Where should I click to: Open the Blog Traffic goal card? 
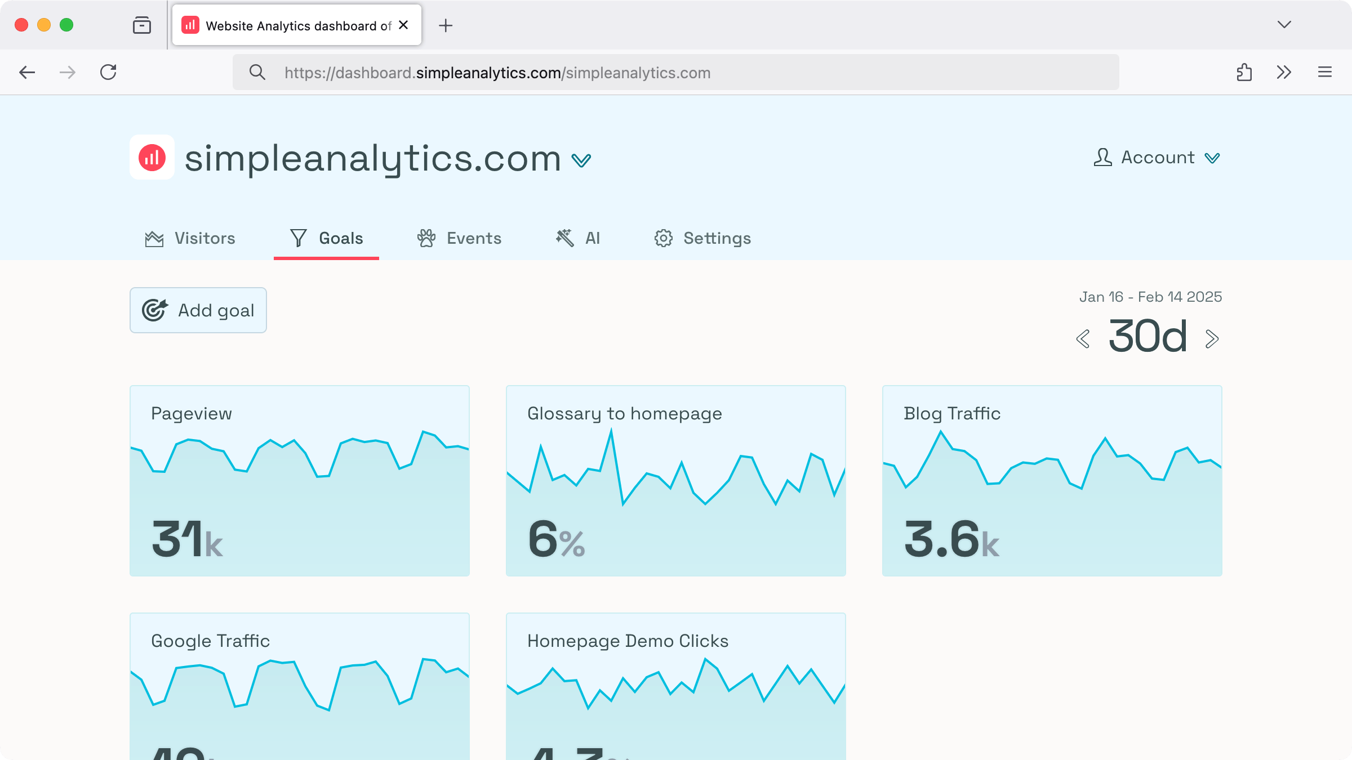coord(1052,481)
